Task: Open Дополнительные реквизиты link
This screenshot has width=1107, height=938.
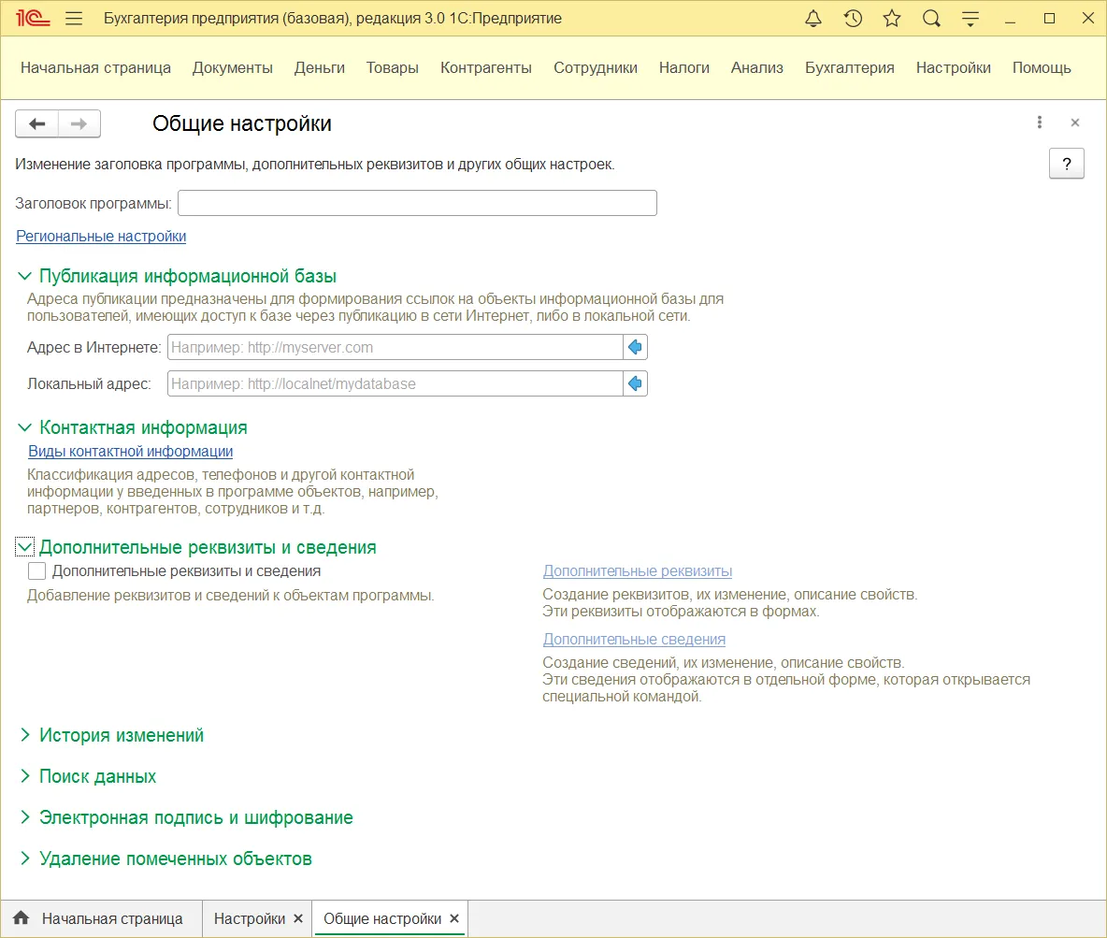Action: [637, 570]
